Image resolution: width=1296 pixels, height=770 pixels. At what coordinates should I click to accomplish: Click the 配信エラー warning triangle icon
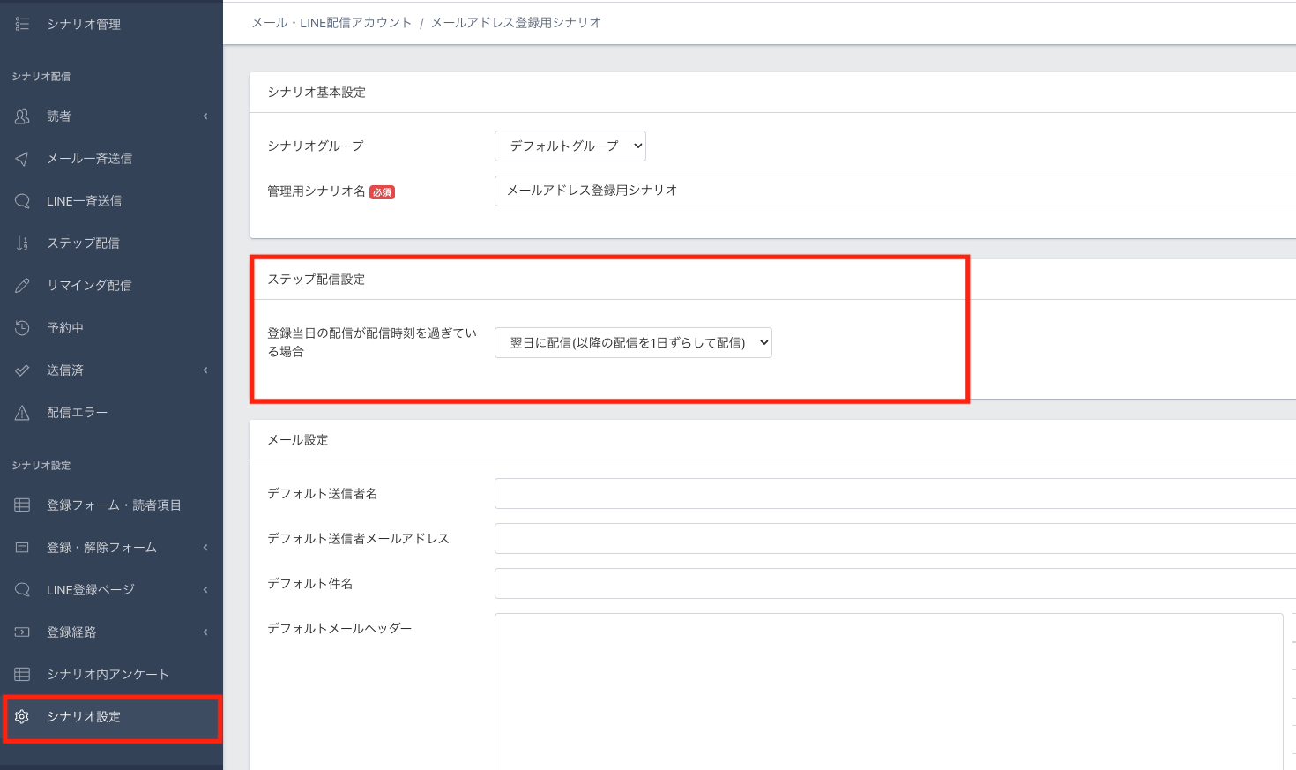pos(22,413)
